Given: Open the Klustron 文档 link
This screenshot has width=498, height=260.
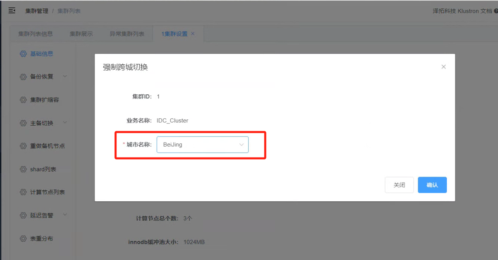Looking at the screenshot, I should click(x=474, y=11).
